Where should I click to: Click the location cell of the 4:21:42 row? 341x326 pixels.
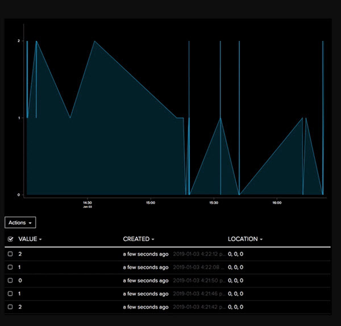coord(235,307)
